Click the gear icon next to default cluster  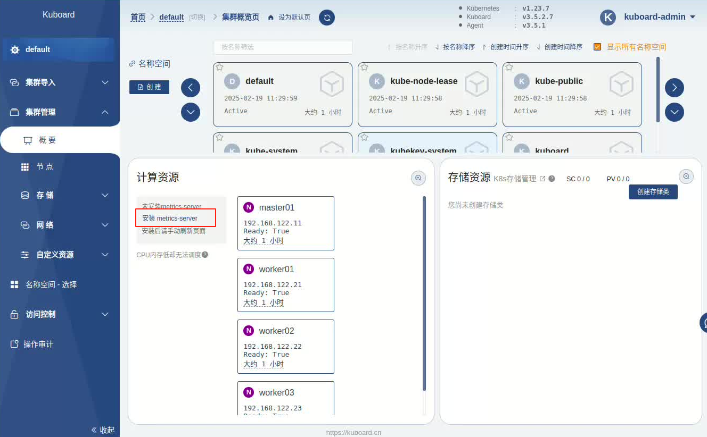pyautogui.click(x=15, y=49)
